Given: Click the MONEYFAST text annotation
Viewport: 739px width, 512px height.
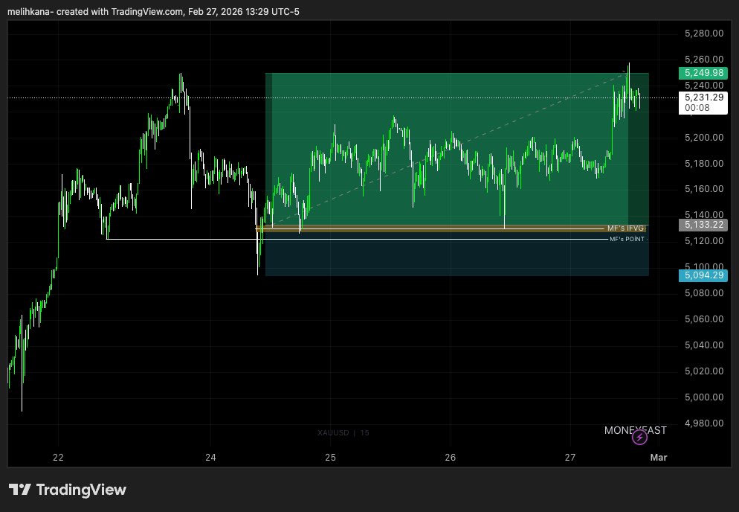Looking at the screenshot, I should (636, 430).
